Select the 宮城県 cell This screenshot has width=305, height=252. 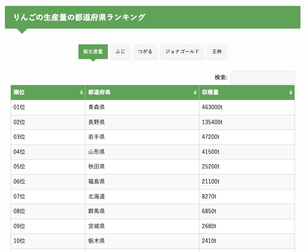click(x=142, y=226)
